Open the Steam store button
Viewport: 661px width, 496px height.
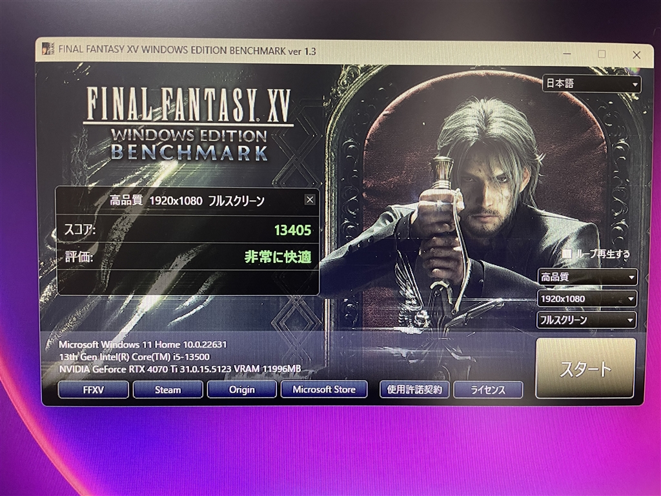coord(168,389)
